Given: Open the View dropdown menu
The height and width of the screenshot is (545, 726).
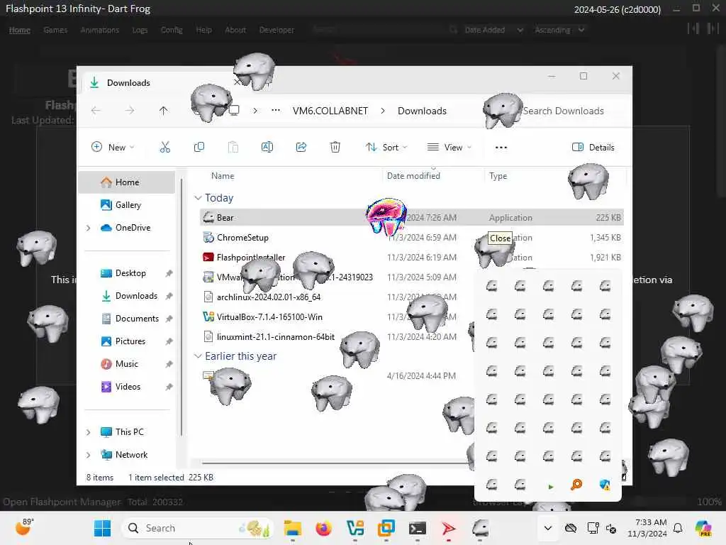Looking at the screenshot, I should click(x=449, y=148).
